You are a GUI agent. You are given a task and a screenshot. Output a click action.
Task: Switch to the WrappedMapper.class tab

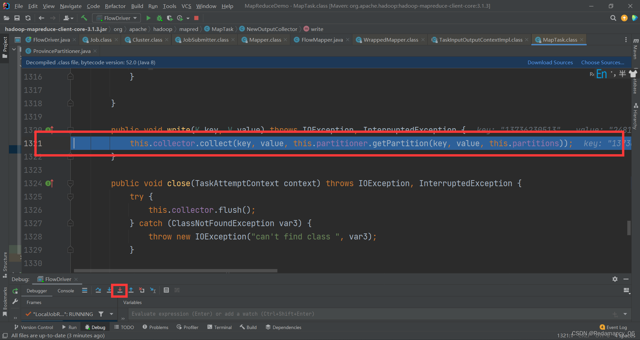[391, 40]
